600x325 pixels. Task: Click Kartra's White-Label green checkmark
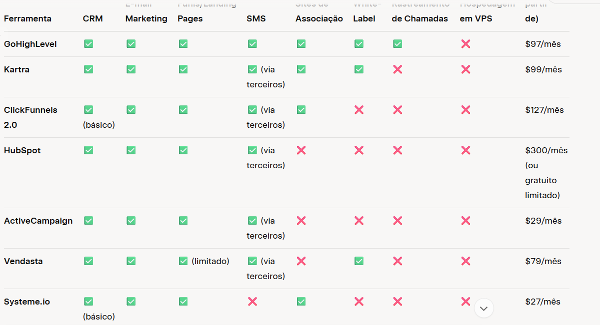(359, 69)
